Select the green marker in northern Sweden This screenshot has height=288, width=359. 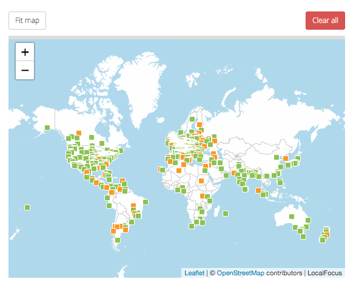pyautogui.click(x=192, y=119)
